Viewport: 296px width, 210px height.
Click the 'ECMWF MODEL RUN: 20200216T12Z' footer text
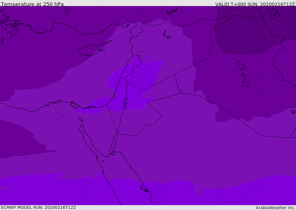coord(38,207)
